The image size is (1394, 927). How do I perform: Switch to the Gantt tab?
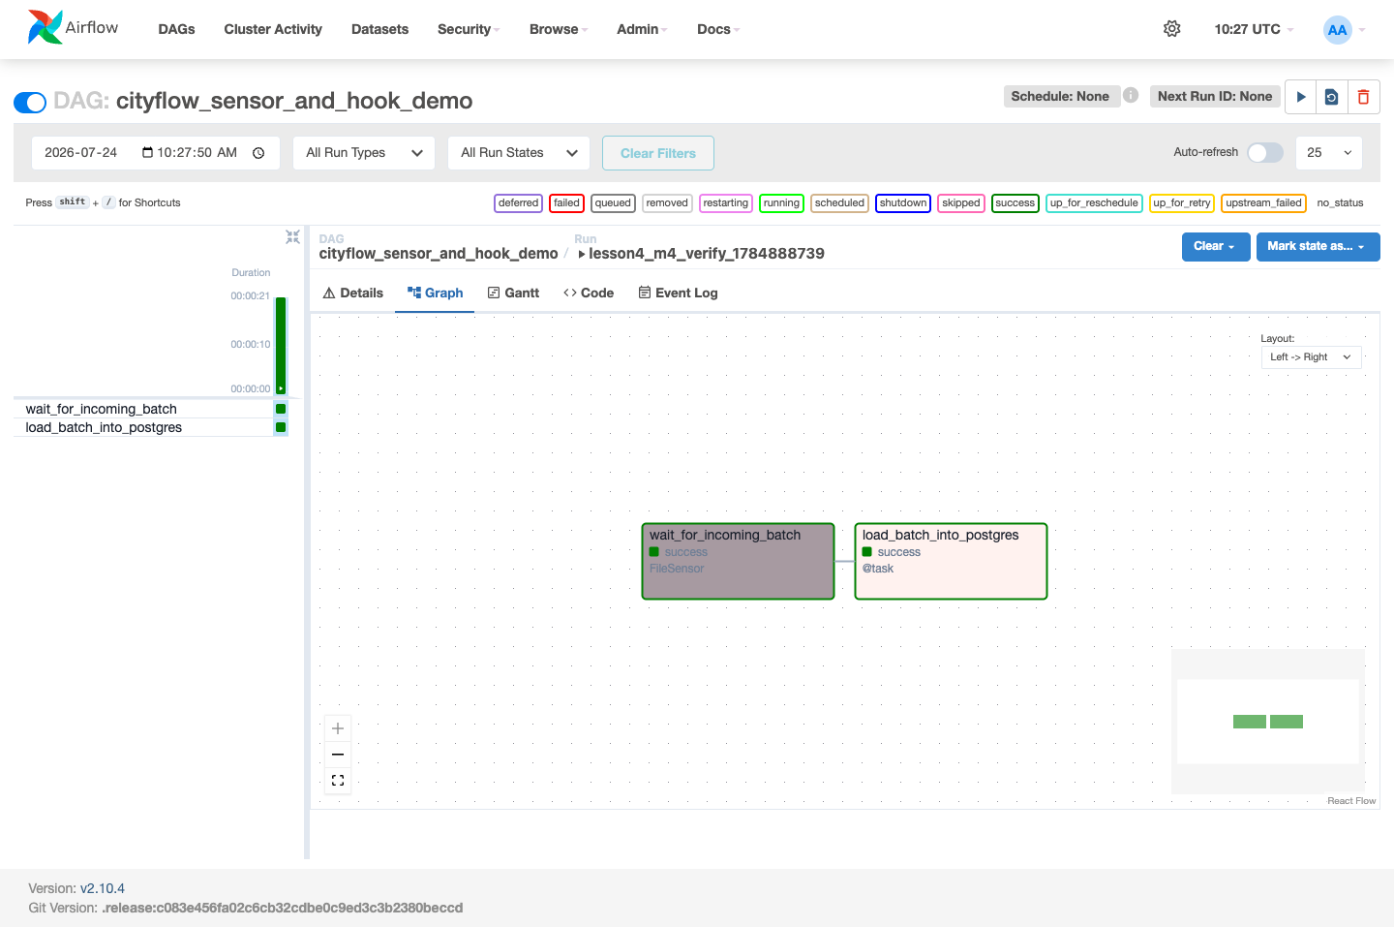(x=513, y=293)
